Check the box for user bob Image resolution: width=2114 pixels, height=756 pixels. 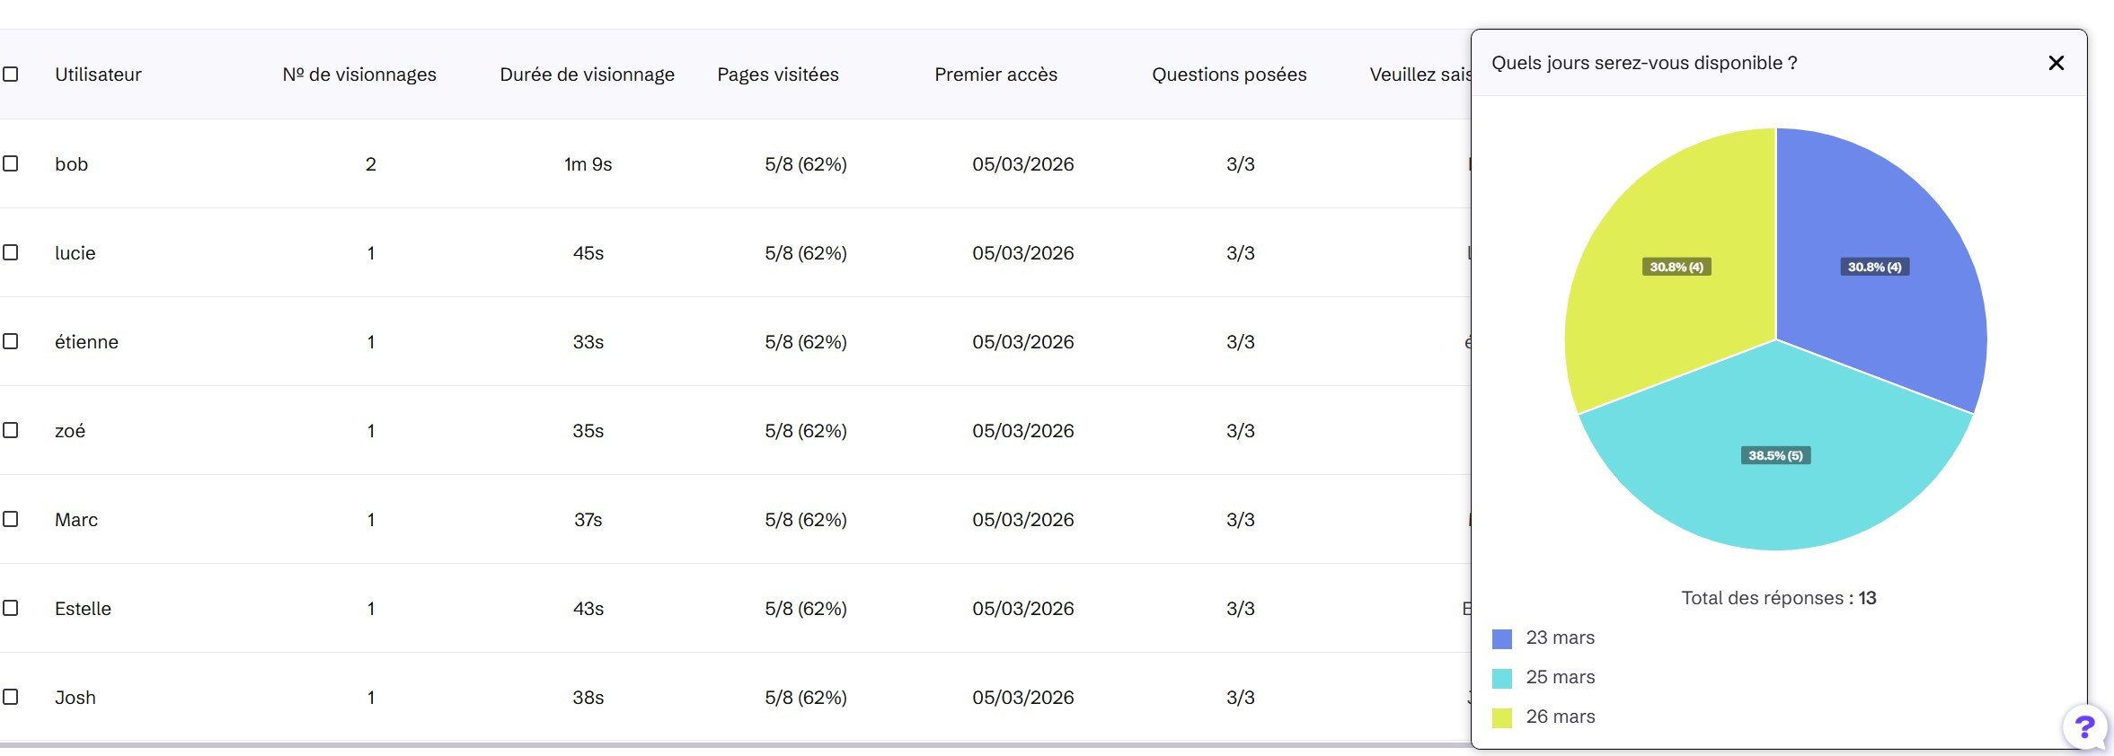11,163
